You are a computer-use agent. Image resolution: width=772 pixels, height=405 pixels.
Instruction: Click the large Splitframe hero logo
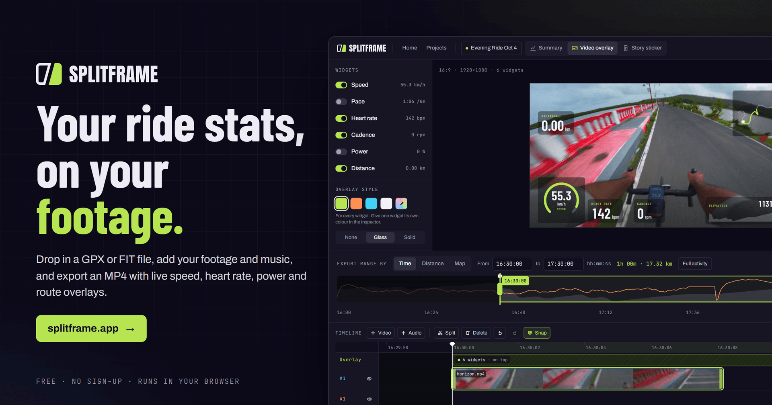point(97,74)
